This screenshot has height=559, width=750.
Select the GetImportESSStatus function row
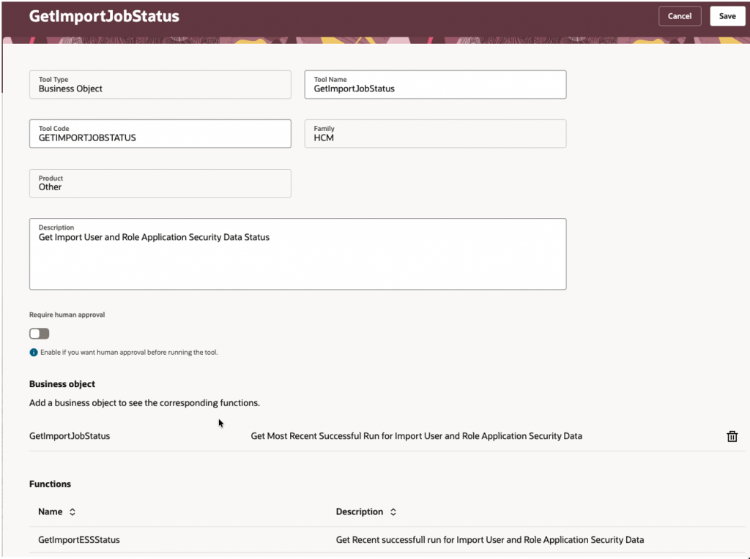tap(79, 540)
